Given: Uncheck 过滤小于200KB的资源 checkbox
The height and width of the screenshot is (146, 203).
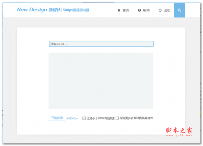Looking at the screenshot, I should point(84,118).
